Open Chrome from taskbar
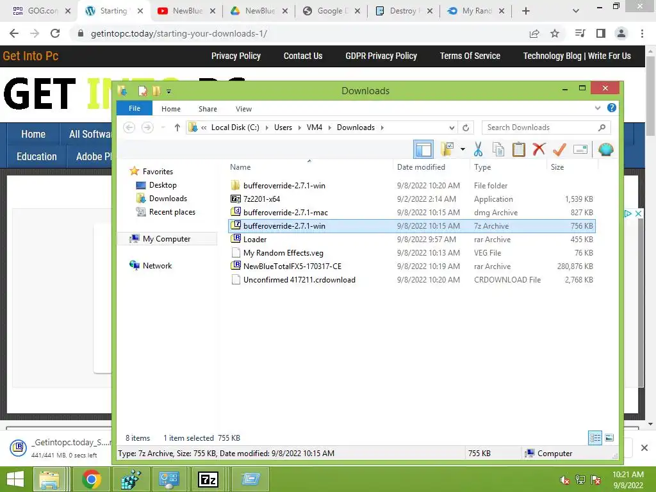This screenshot has width=656, height=492. (x=91, y=479)
